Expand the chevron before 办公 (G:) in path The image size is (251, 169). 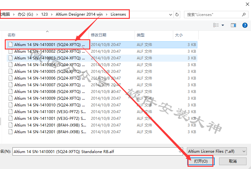pyautogui.click(x=14, y=14)
